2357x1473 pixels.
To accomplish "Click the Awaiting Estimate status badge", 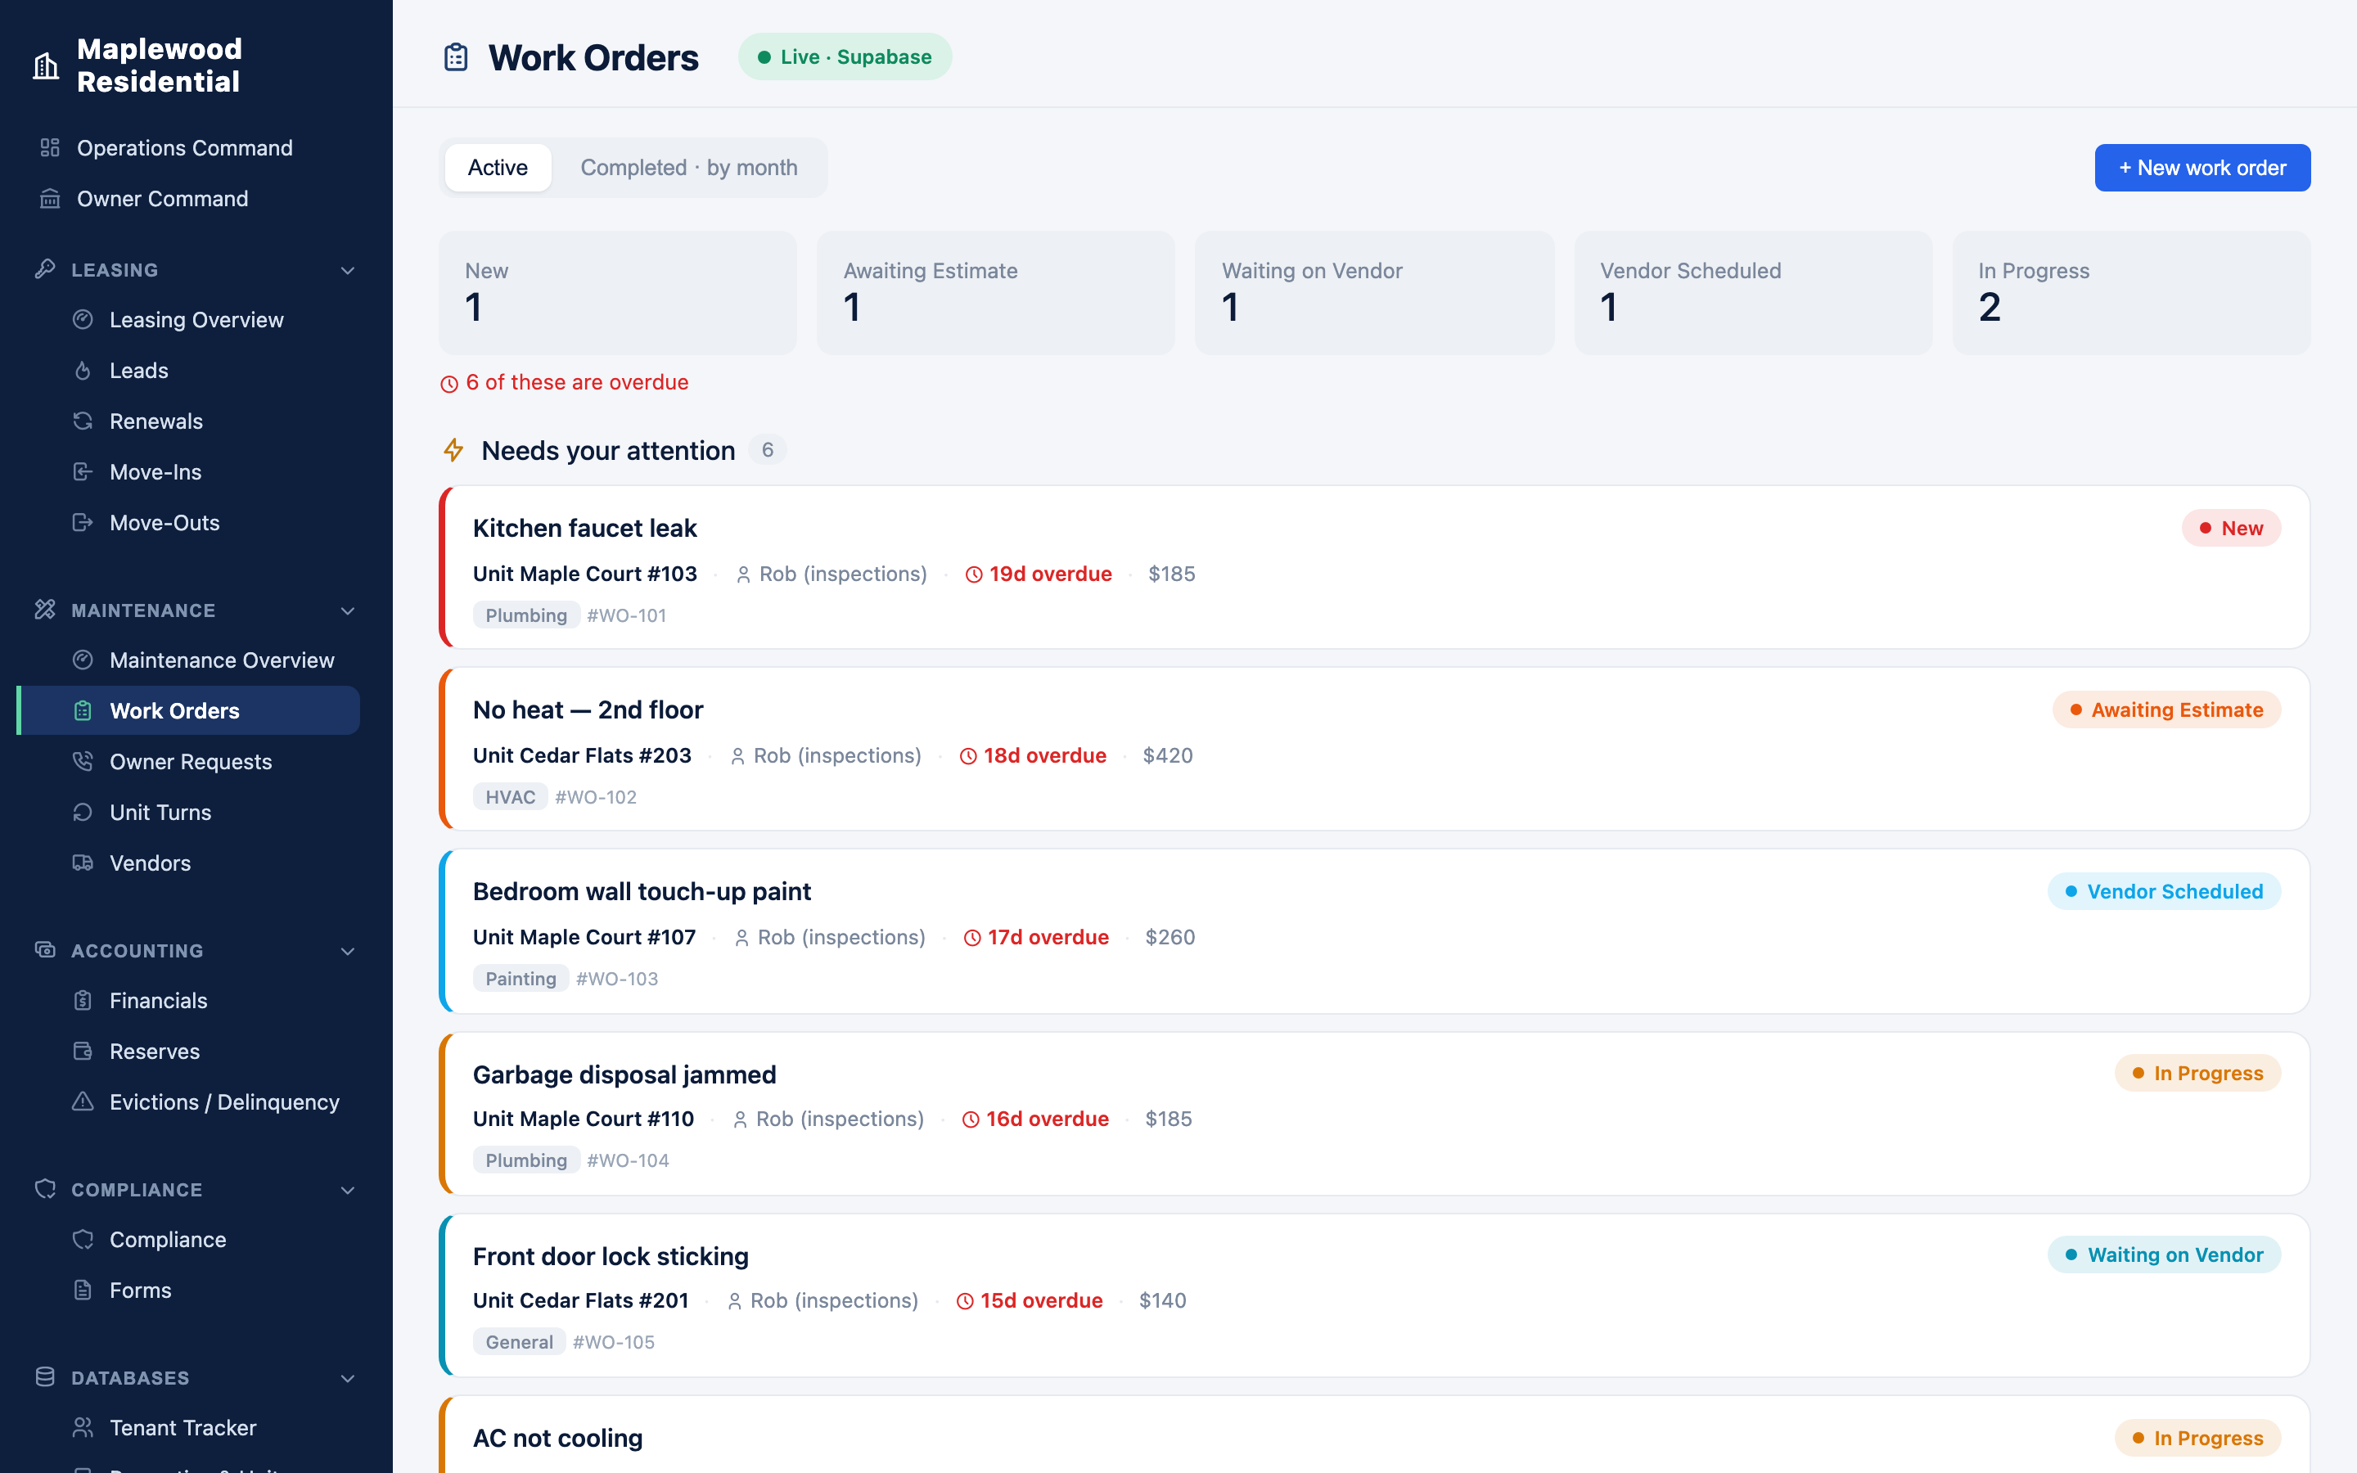I will (2166, 709).
